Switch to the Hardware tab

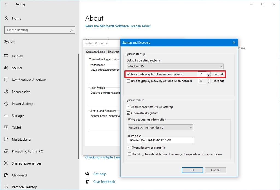[x=113, y=52]
